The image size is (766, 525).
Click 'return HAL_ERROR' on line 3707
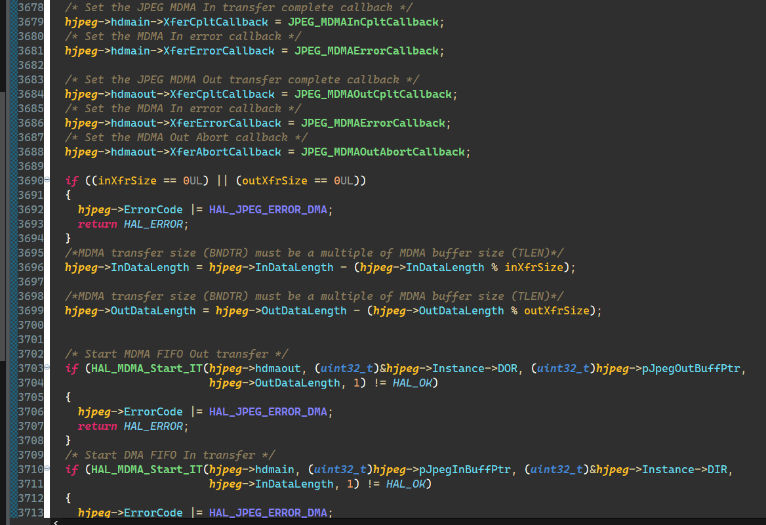[131, 427]
